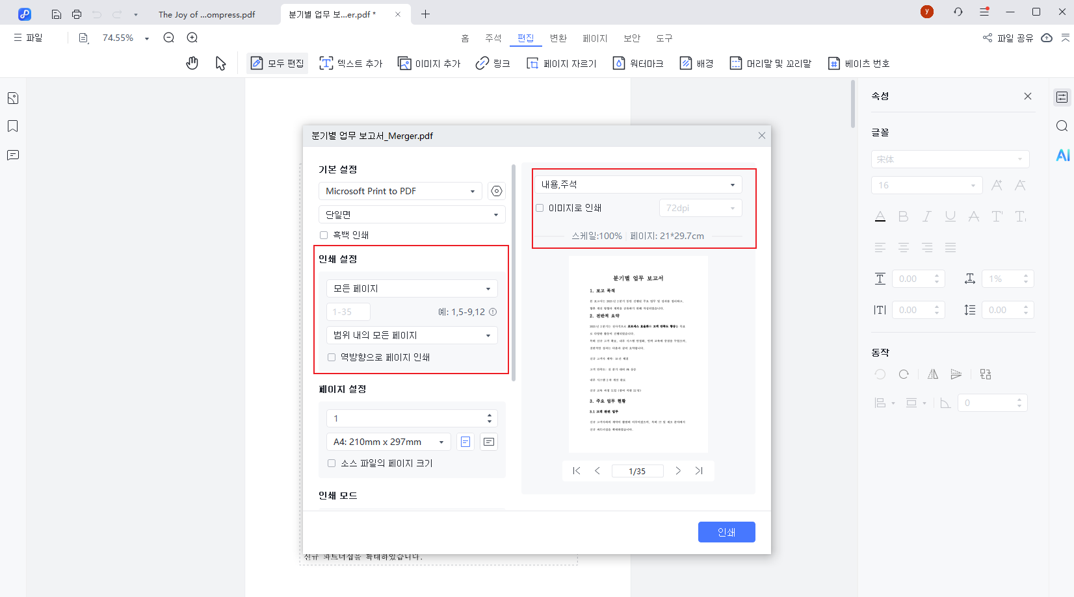This screenshot has height=597, width=1074.
Task: Select landscape orientation icon
Action: [489, 442]
